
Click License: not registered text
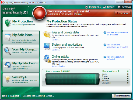pos(34,96)
